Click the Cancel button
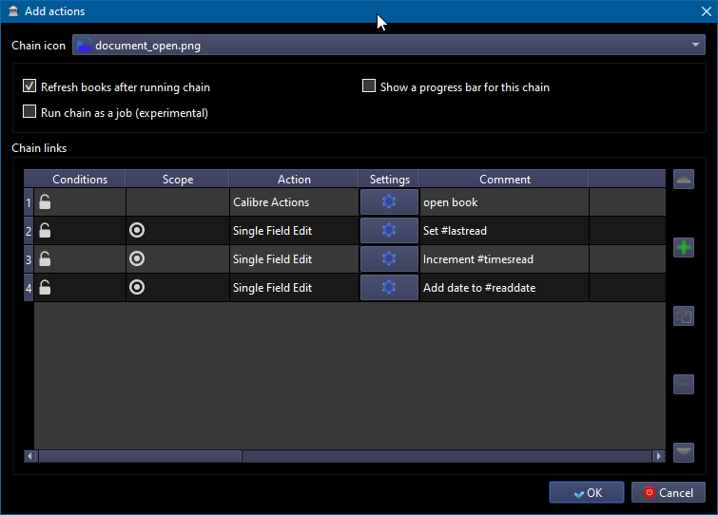Image resolution: width=718 pixels, height=515 pixels. pos(669,492)
